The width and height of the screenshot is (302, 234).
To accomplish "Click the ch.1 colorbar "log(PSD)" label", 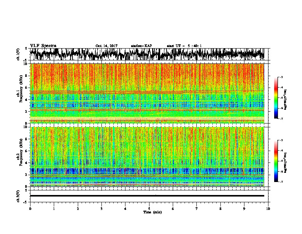I will point(285,100).
